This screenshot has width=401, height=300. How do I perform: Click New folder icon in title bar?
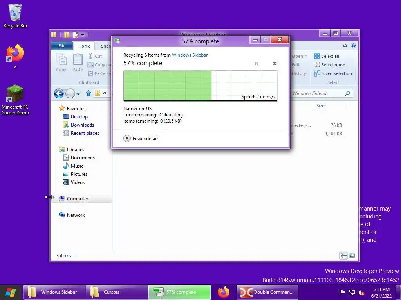tap(67, 35)
